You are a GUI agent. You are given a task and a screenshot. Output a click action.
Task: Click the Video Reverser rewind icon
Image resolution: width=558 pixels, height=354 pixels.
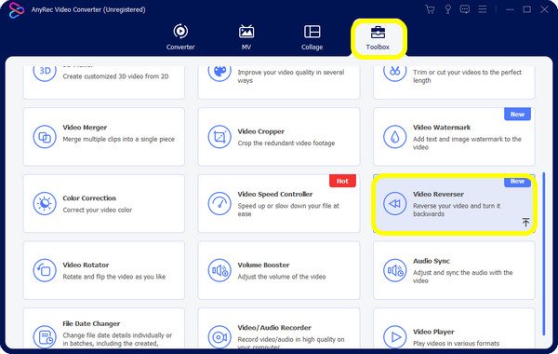click(x=394, y=204)
